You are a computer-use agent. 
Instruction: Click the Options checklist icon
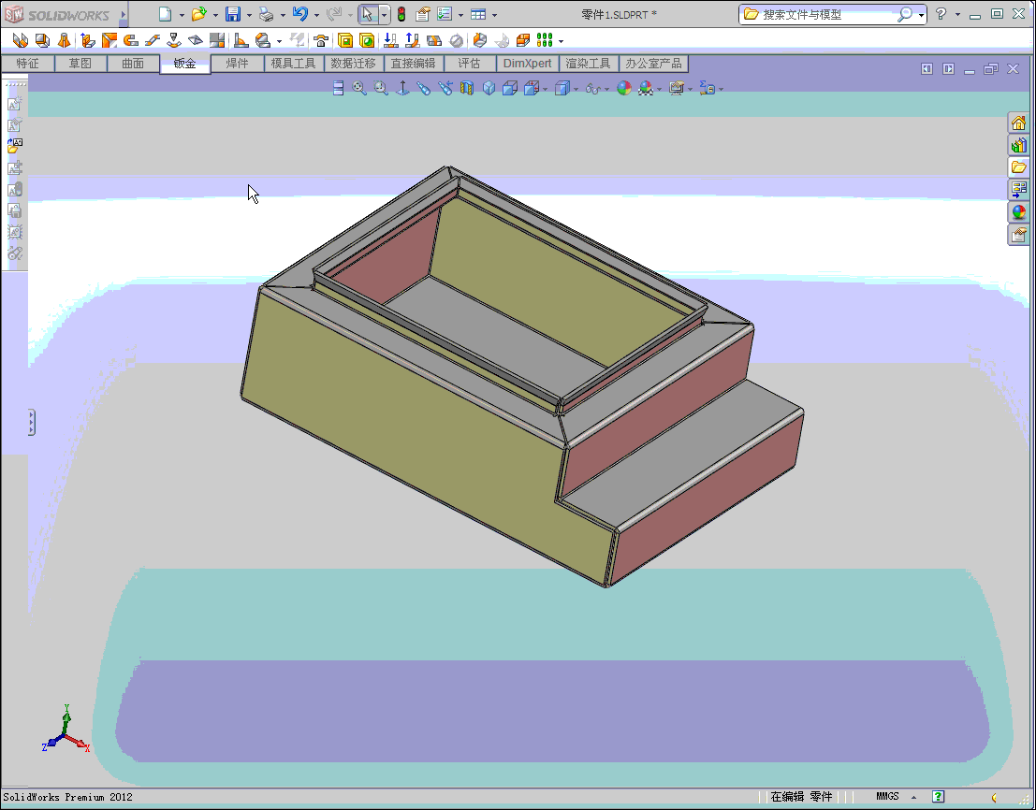coord(445,14)
